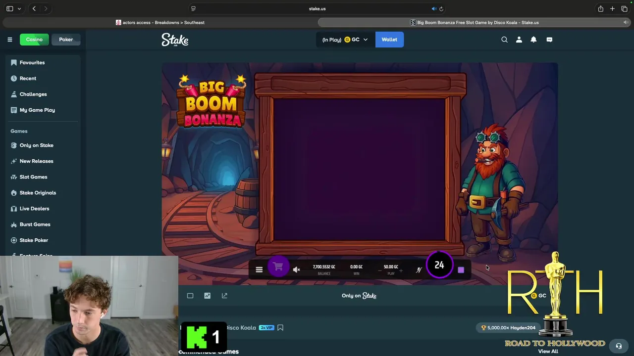Reload the page
The image size is (634, 356).
coord(441,8)
